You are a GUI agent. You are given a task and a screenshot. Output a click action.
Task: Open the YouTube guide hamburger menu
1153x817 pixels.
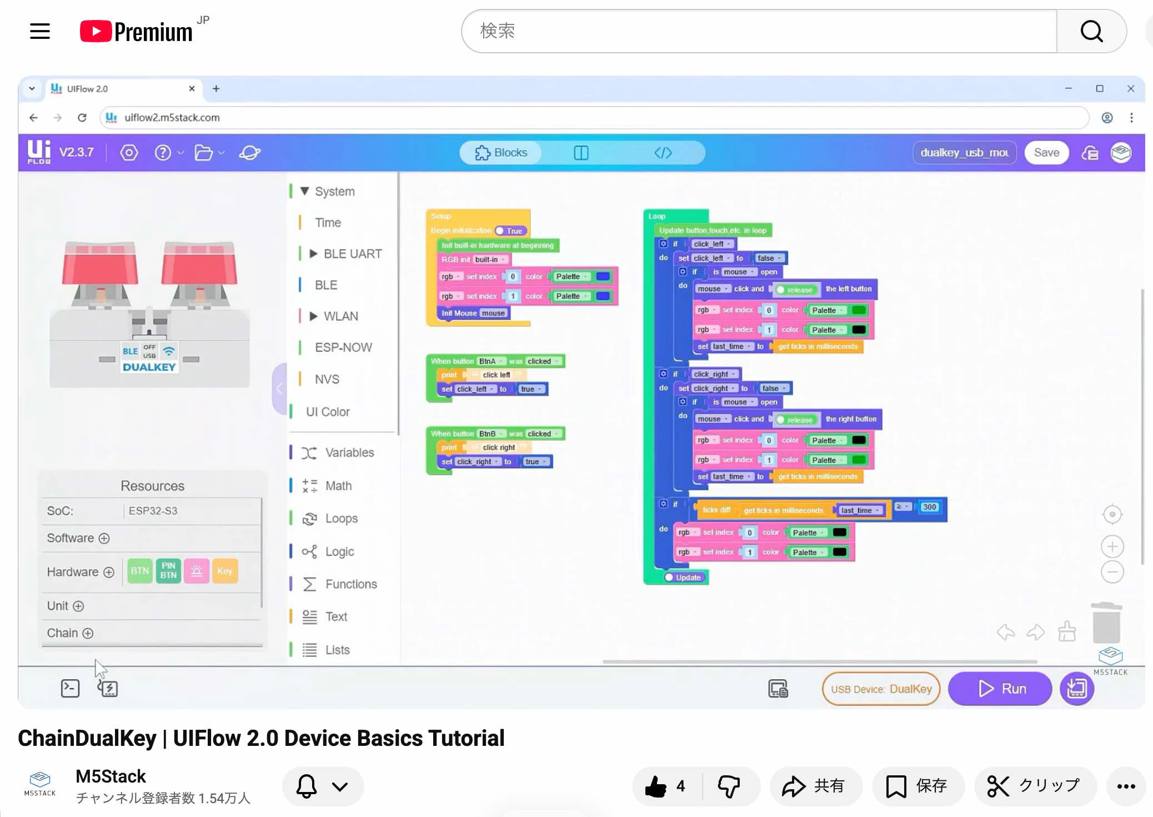[x=40, y=31]
